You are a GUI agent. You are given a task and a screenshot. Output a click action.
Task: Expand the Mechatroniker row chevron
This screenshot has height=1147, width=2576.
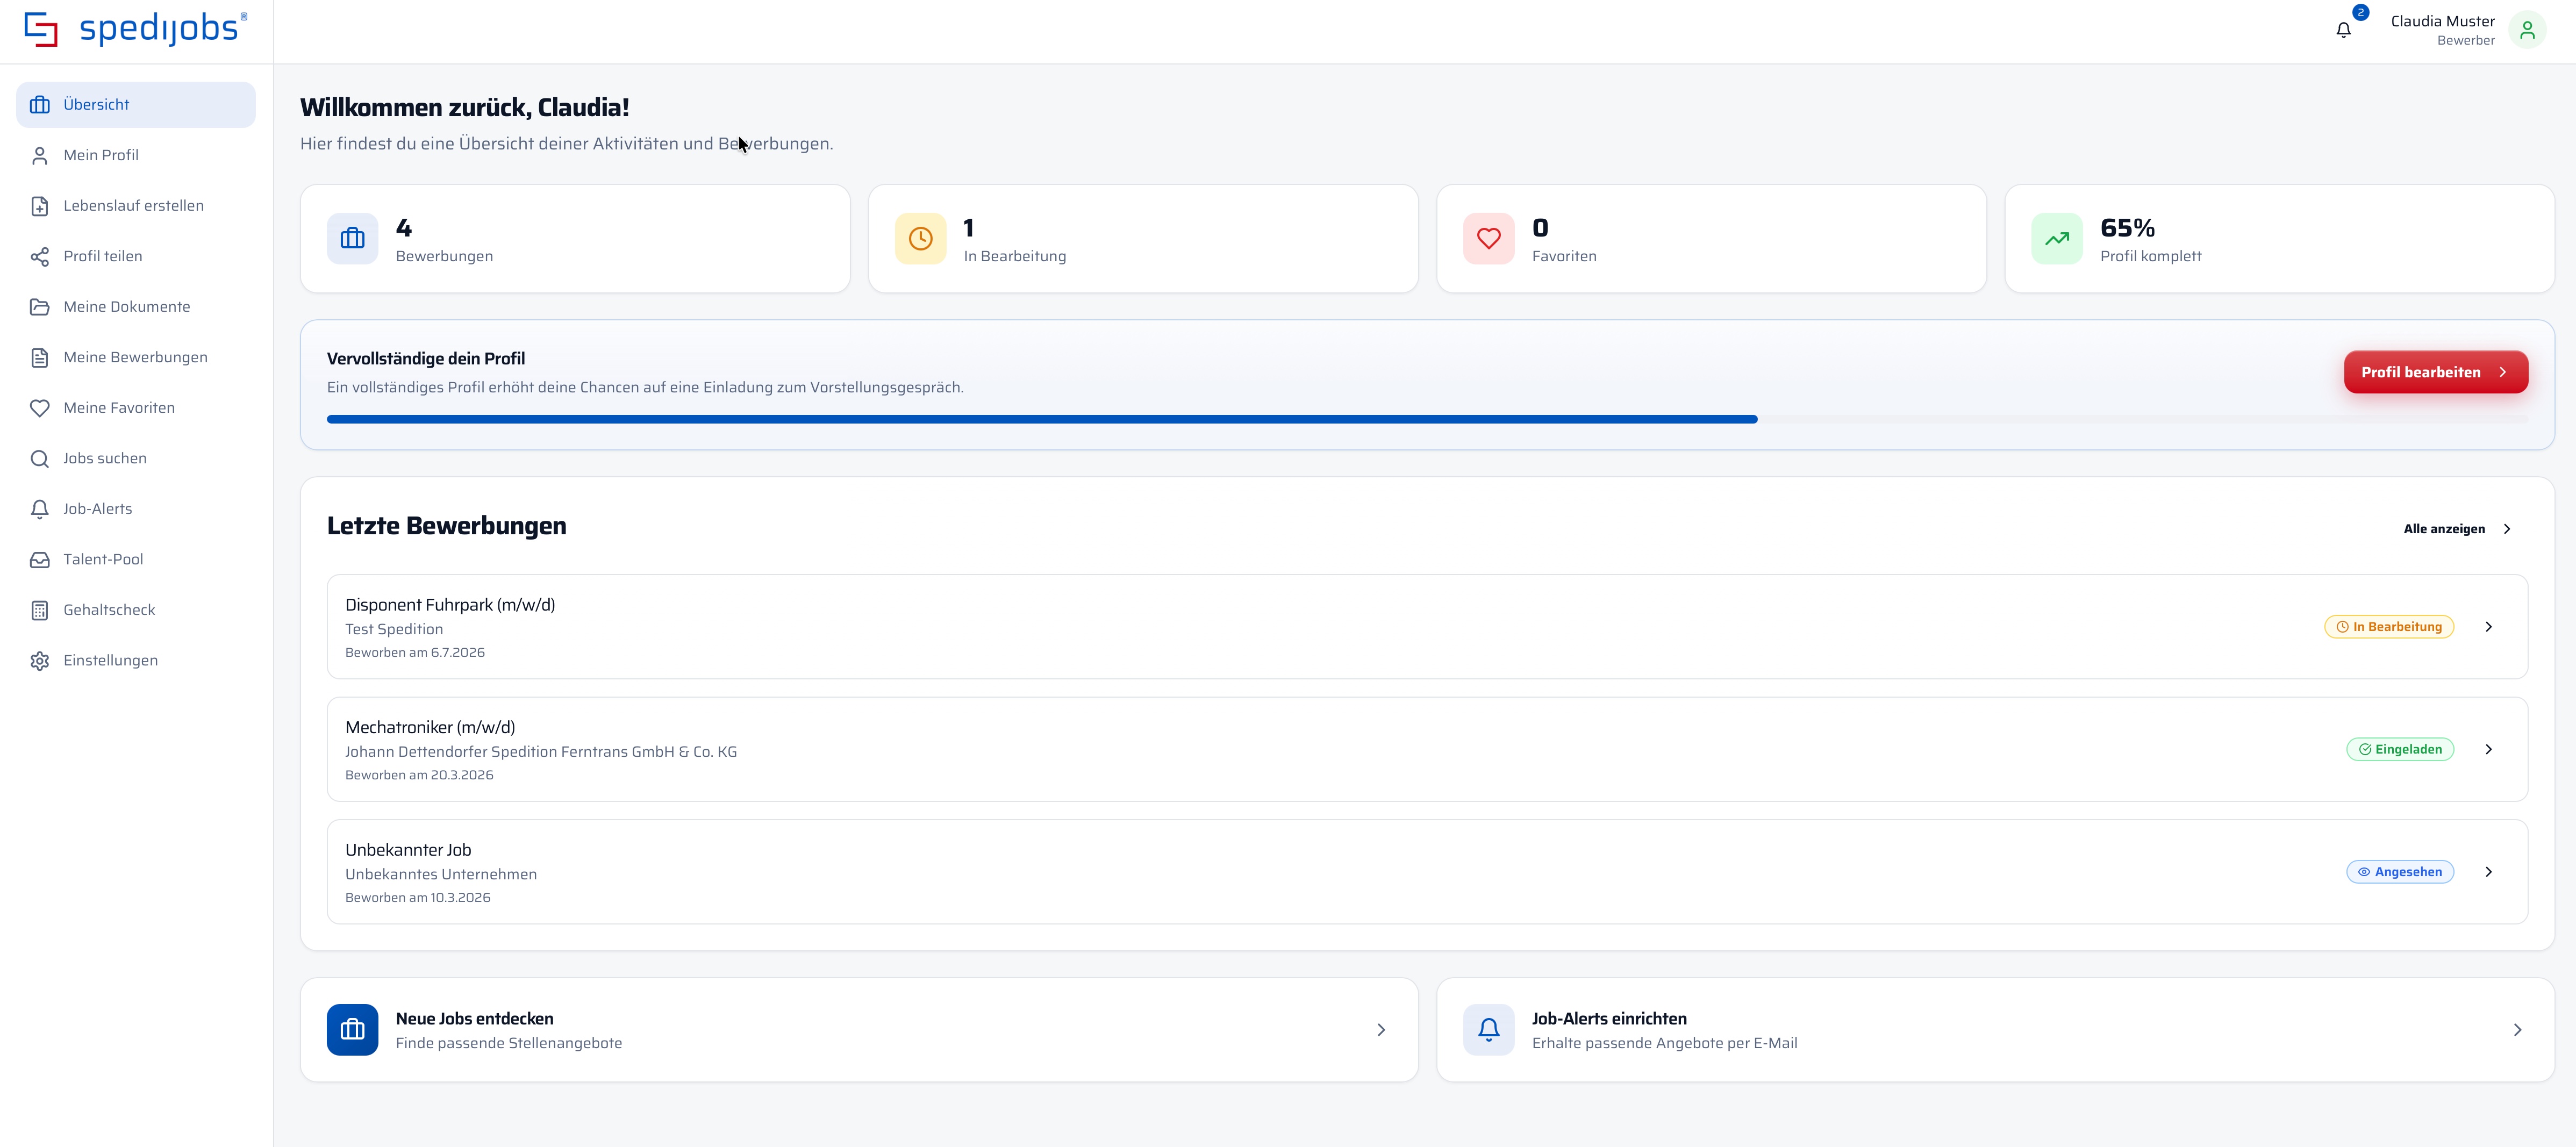tap(2488, 749)
